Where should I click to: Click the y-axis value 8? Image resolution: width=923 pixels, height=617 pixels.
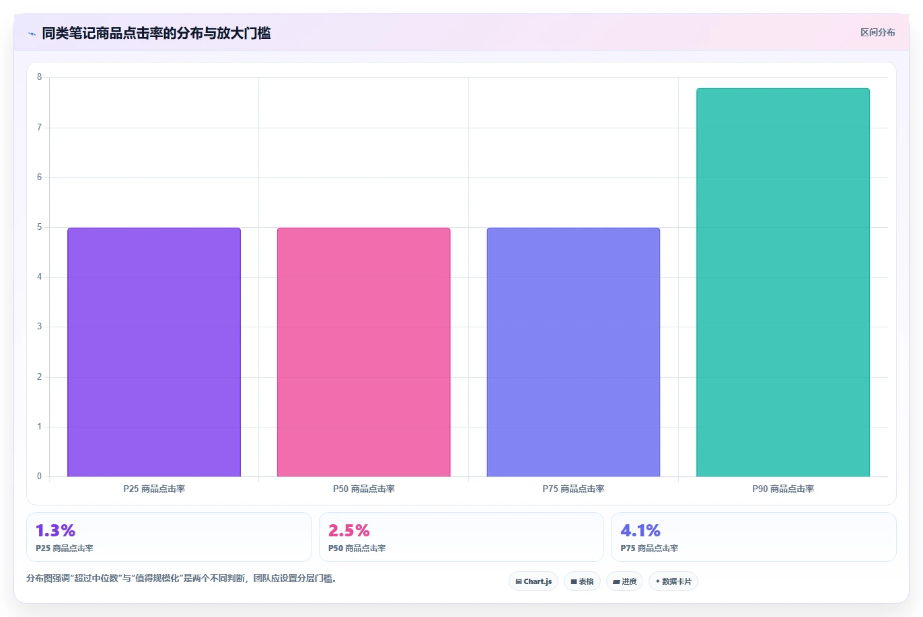(40, 77)
